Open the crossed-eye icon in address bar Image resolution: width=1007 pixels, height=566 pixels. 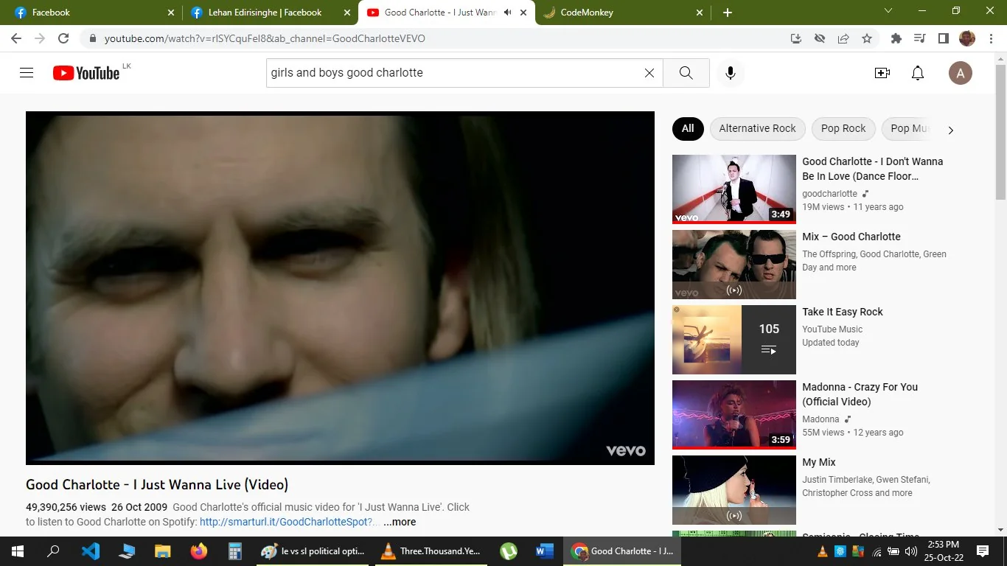tap(819, 38)
